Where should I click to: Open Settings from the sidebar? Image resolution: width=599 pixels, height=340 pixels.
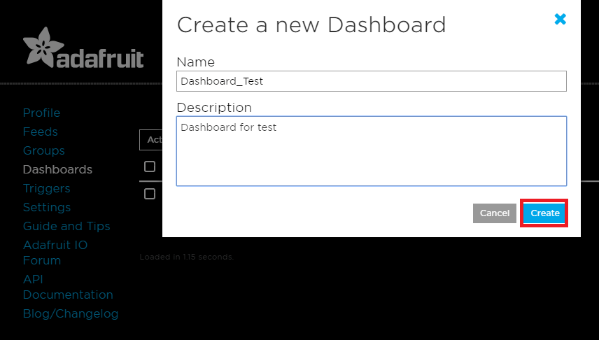click(46, 207)
